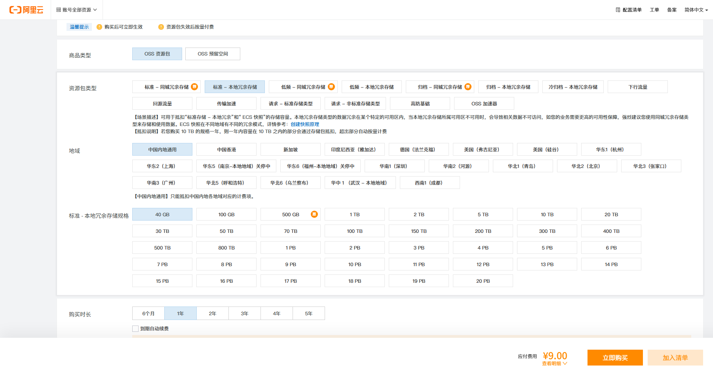The width and height of the screenshot is (713, 377).
Task: Choose 华北2（北京）region
Action: (587, 166)
